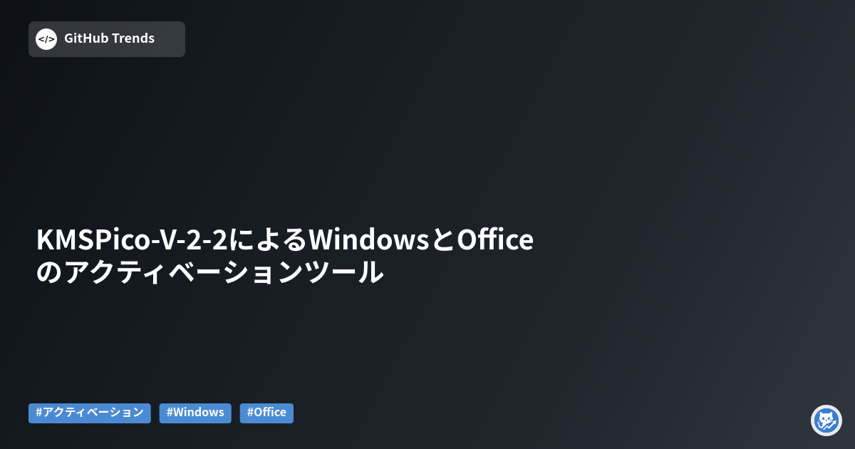The height and width of the screenshot is (449, 855).
Task: Open the cat mascot logo in the corner
Action: [x=826, y=420]
